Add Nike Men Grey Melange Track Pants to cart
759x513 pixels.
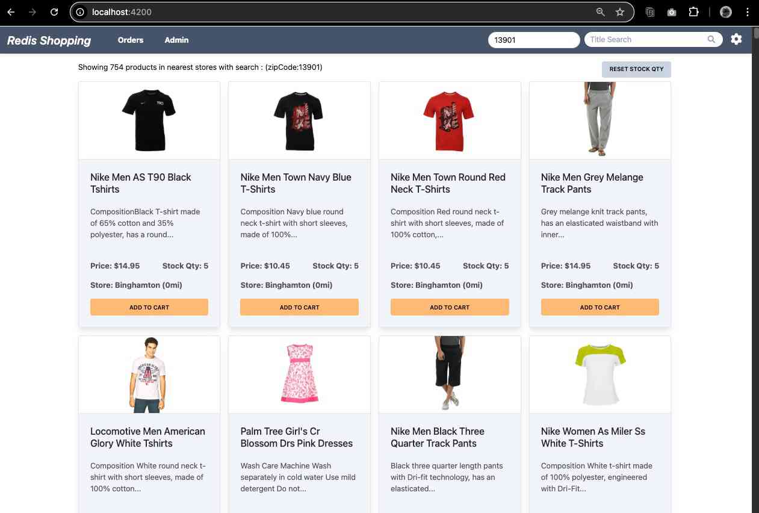pos(599,307)
